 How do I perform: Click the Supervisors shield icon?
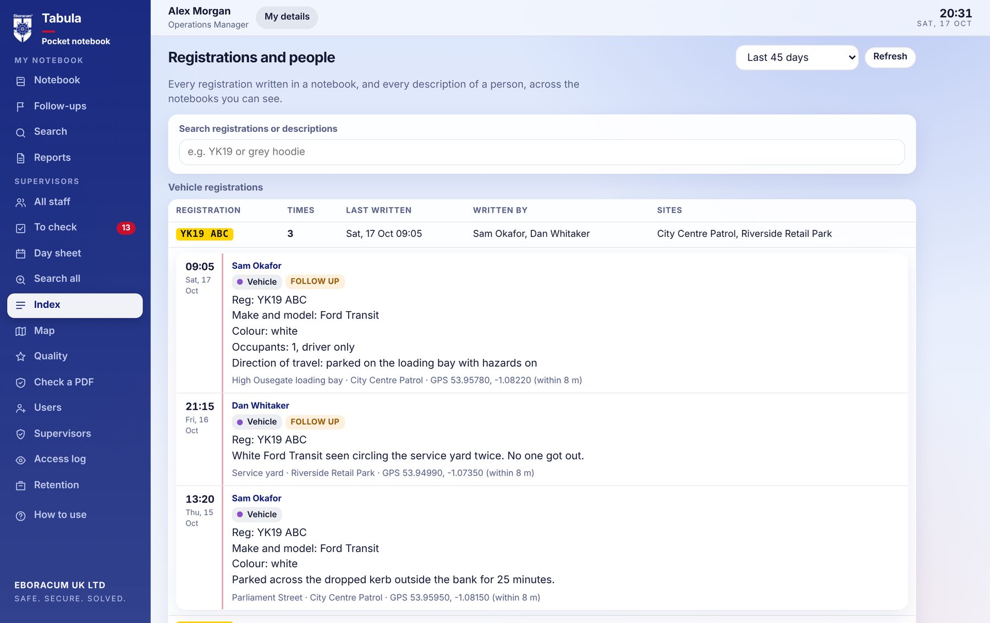[21, 434]
